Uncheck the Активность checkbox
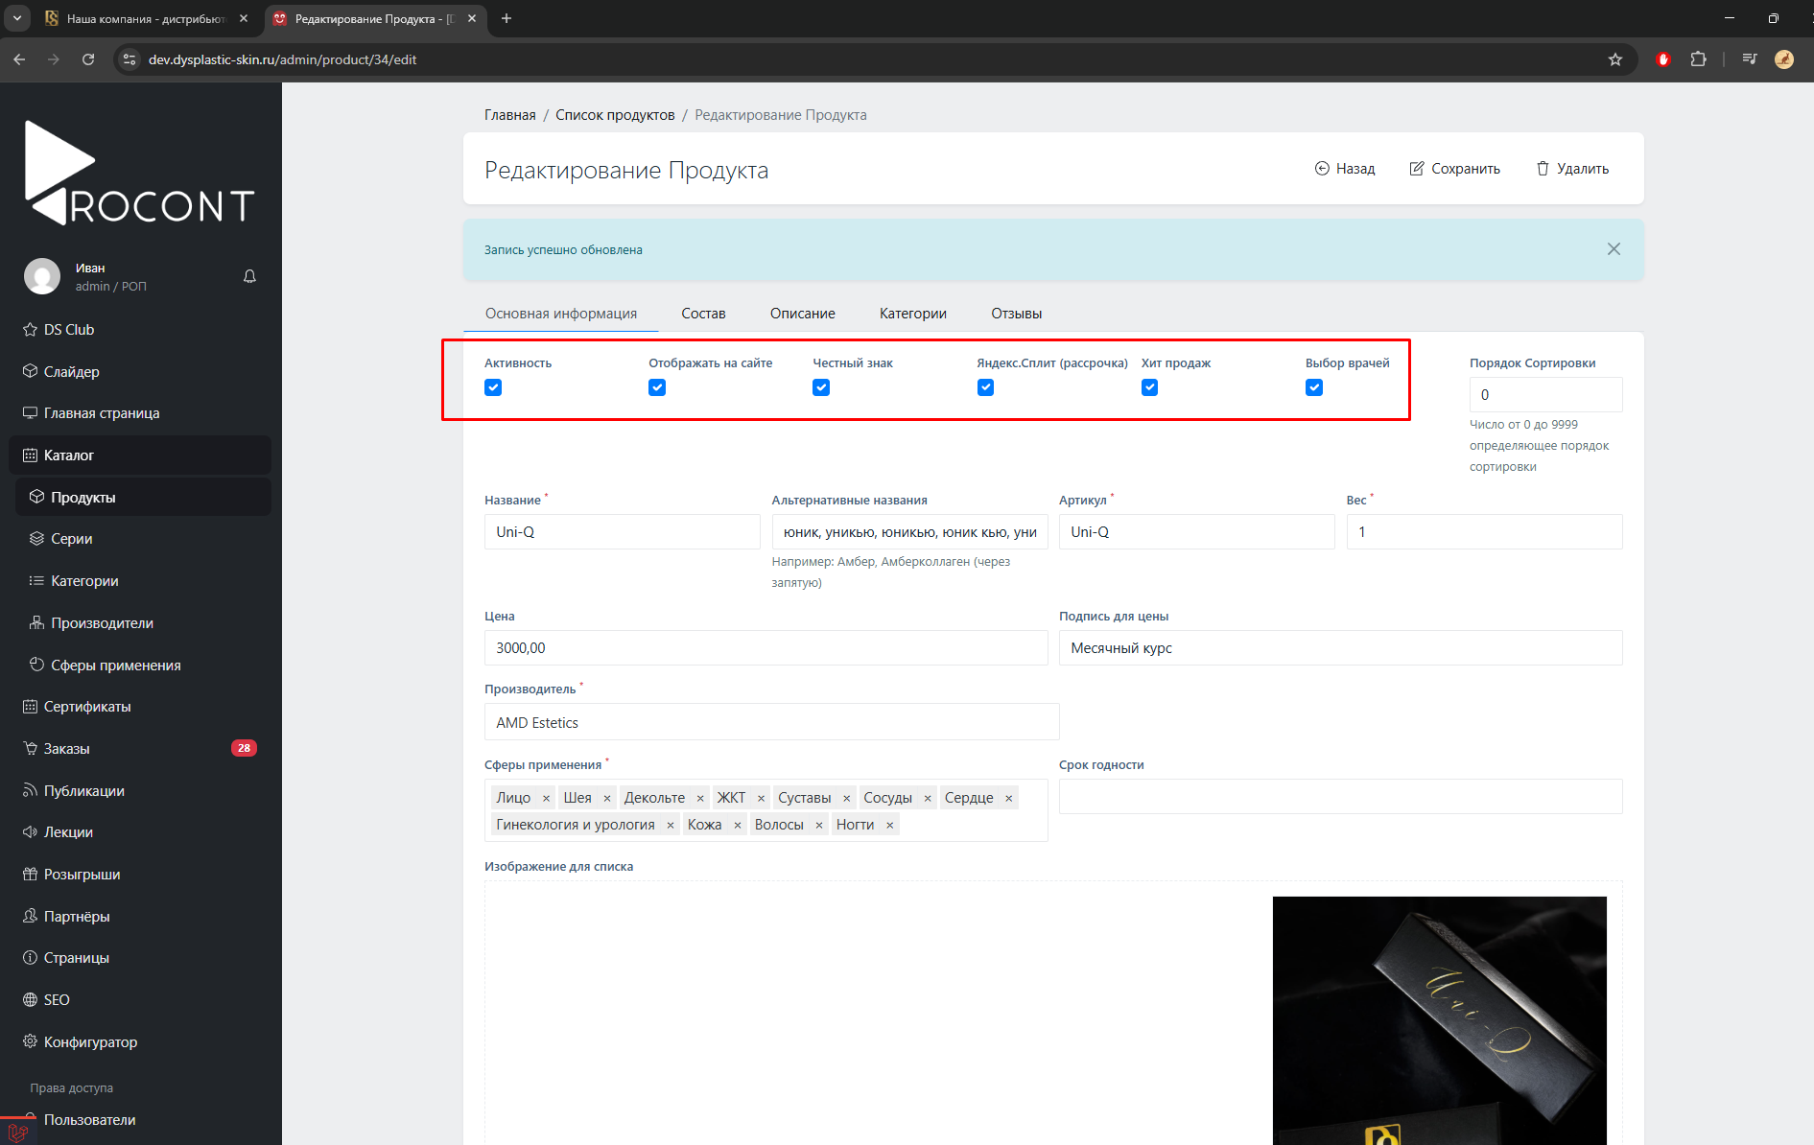The width and height of the screenshot is (1814, 1145). pyautogui.click(x=493, y=387)
